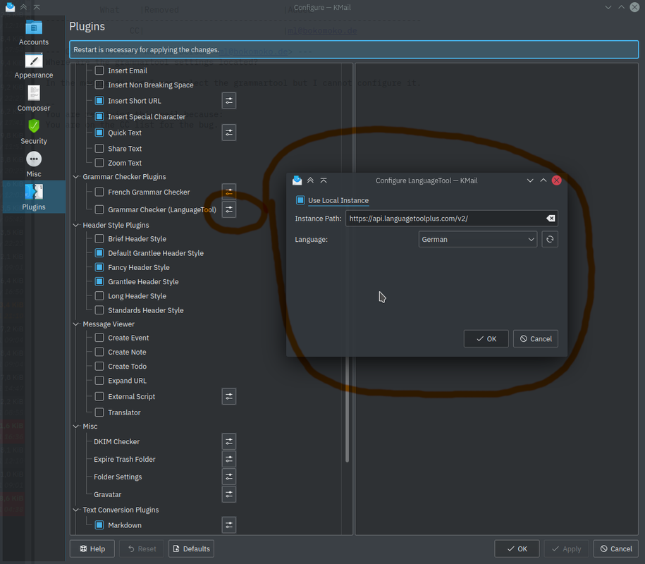Configure the Markdown plugin
645x564 pixels.
point(228,525)
